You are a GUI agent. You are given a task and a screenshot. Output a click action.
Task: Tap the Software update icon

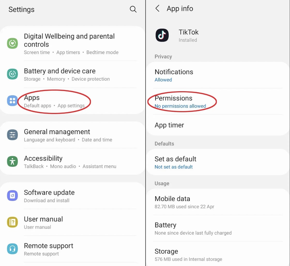(x=12, y=196)
